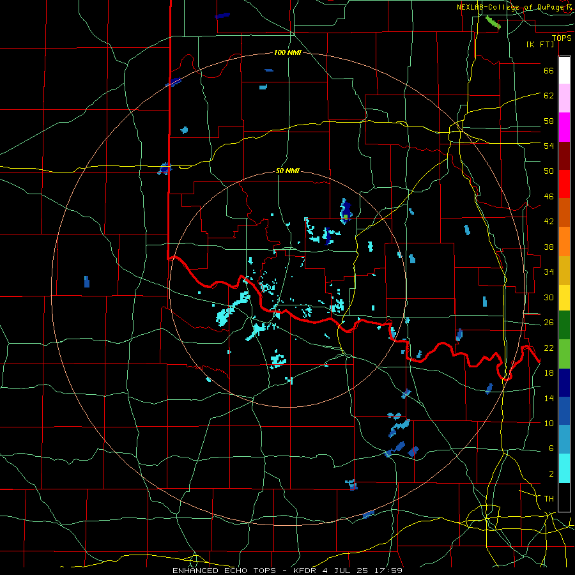The height and width of the screenshot is (575, 575).
Task: Click the TOPS legend title
Action: tap(562, 38)
